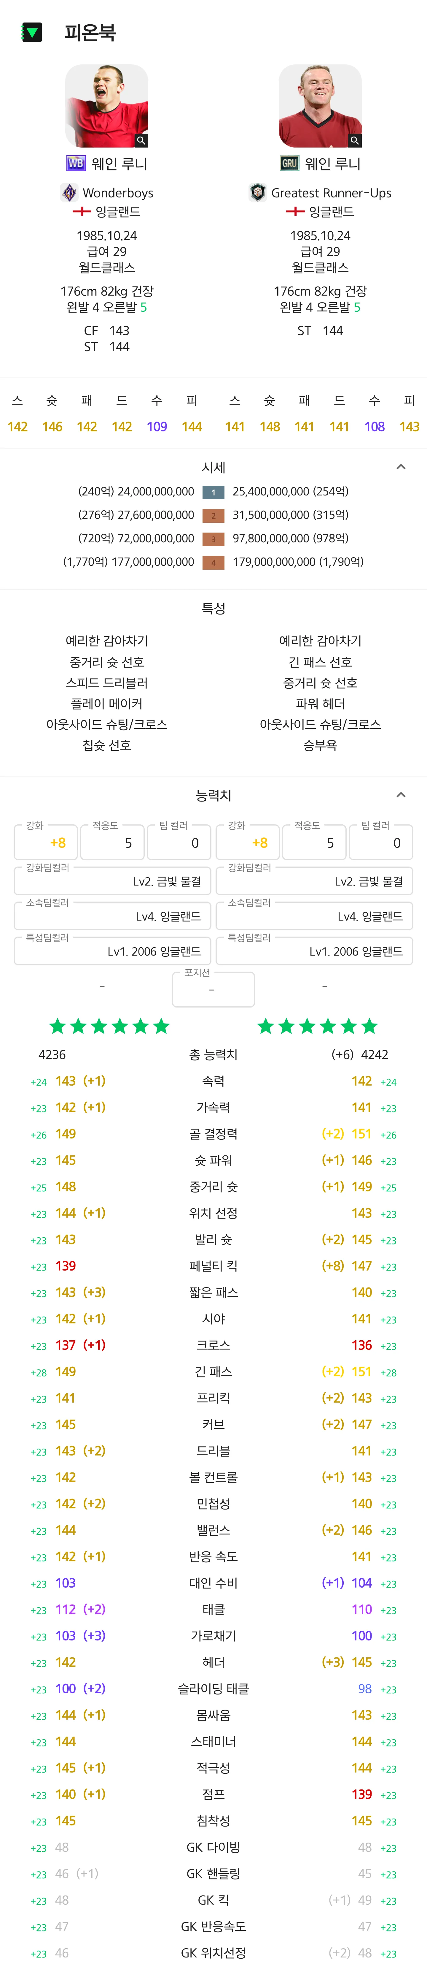Select right 소속팀컬러 Lv4. 잉글랜드
Viewport: 427px width, 1975px height.
click(315, 916)
